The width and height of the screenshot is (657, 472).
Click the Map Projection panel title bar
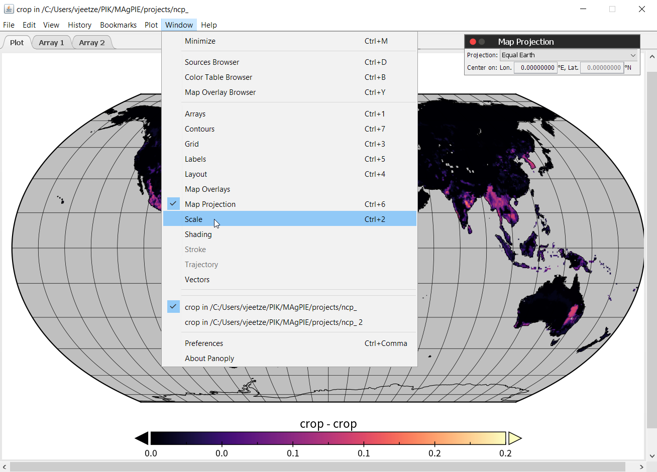[x=553, y=42]
